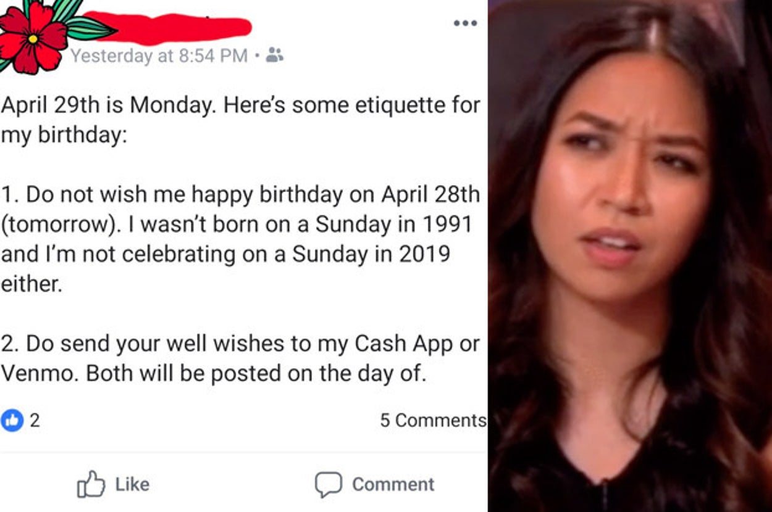Click the word "Venmo" in the post
This screenshot has height=512, width=772.
coord(40,374)
